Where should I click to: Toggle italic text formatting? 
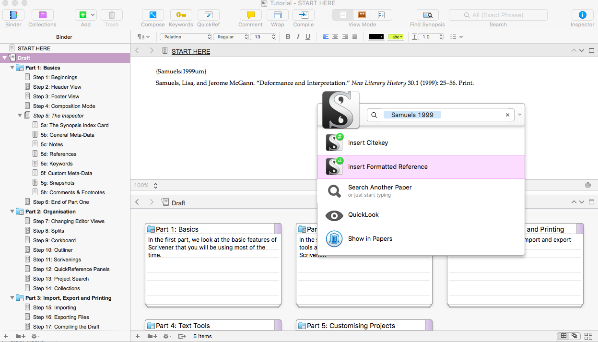coord(298,37)
